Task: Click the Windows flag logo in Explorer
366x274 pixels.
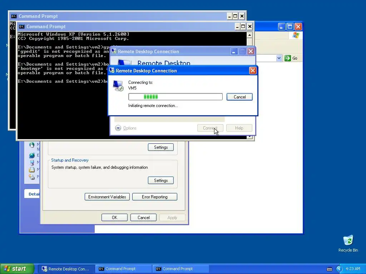Action: coord(296,35)
